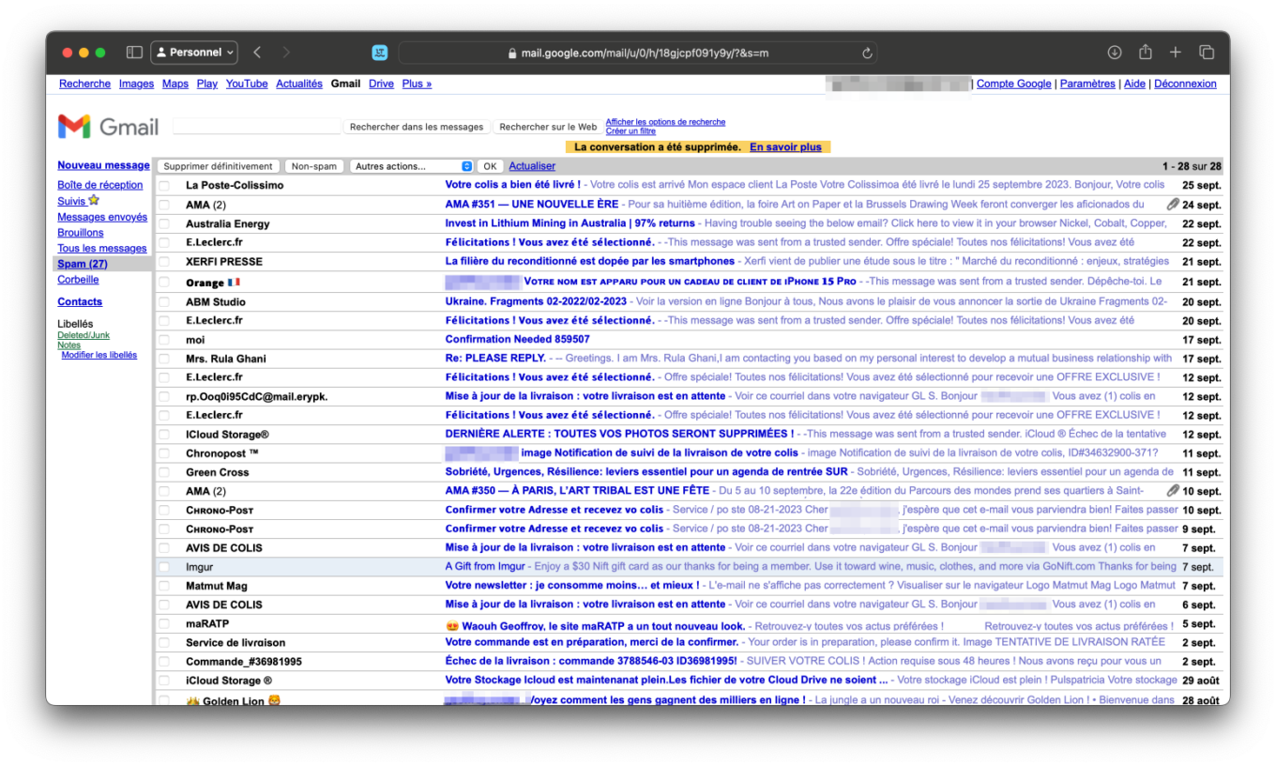Open the Notes label

[x=69, y=345]
